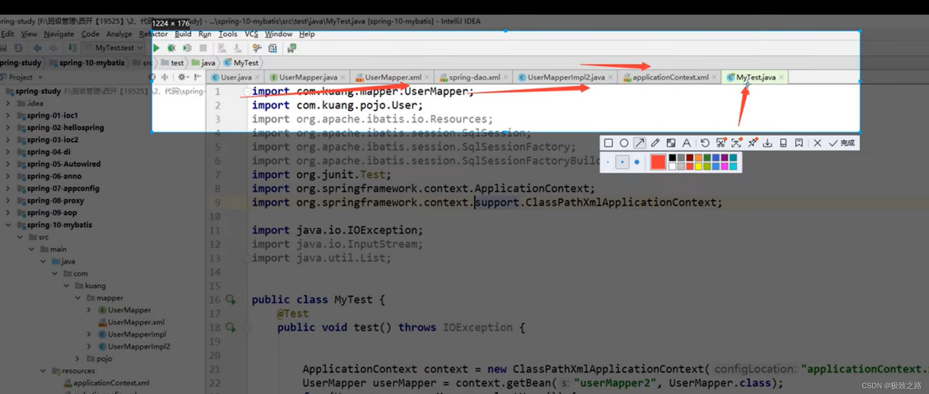
Task: Click the spring-10-mybatis breadcrumb
Action: click(87, 63)
